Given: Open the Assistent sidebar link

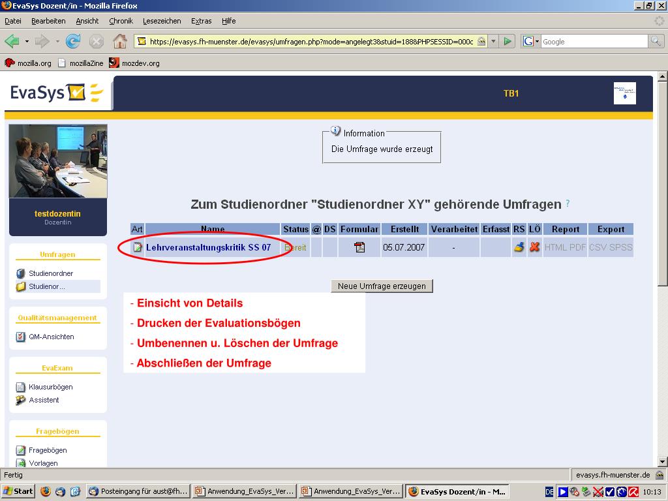Looking at the screenshot, I should 44,400.
